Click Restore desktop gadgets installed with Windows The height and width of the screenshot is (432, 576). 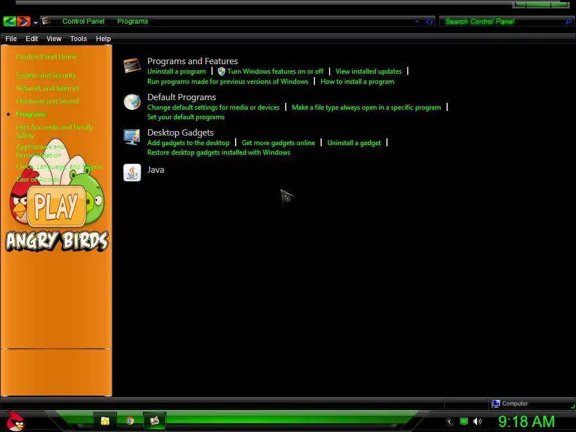219,152
